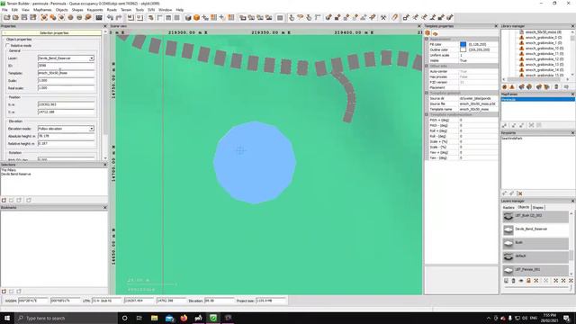Click the Windows Start button

[x=7, y=318]
